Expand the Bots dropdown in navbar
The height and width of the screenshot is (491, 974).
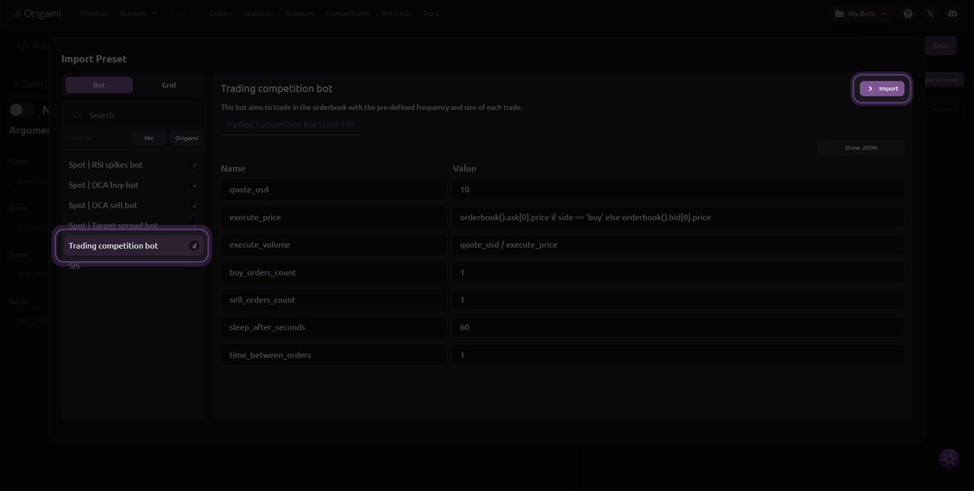click(183, 14)
